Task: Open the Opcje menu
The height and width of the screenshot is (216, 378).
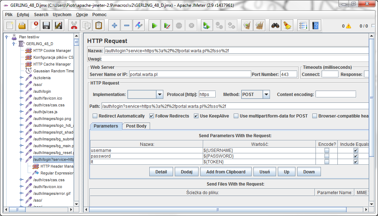Action: (82, 15)
